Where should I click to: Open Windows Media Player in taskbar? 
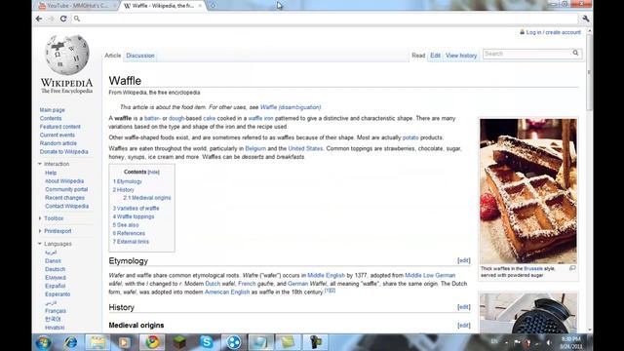[x=125, y=342]
